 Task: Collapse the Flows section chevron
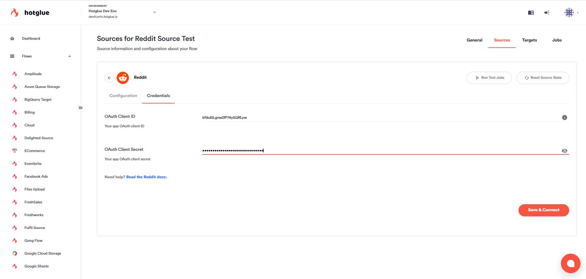(x=70, y=56)
